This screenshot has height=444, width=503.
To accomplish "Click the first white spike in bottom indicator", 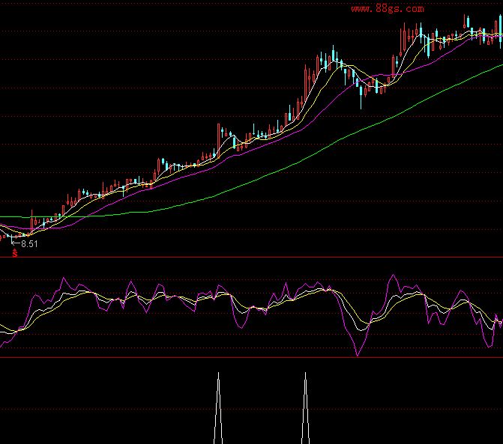I will 218,408.
